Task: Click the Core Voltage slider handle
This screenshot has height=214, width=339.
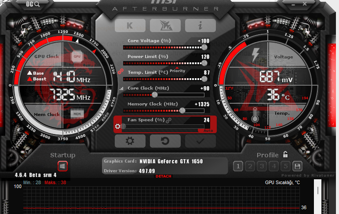Action: pyautogui.click(x=204, y=47)
